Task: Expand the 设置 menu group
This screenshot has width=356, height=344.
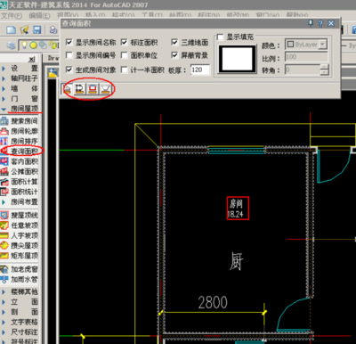Action: click(20, 69)
